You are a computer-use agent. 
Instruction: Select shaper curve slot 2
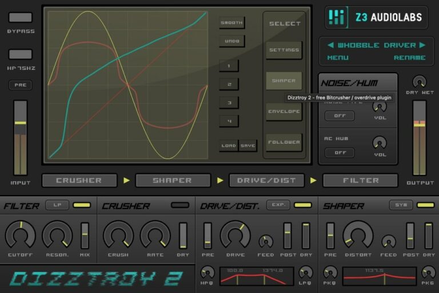[229, 84]
